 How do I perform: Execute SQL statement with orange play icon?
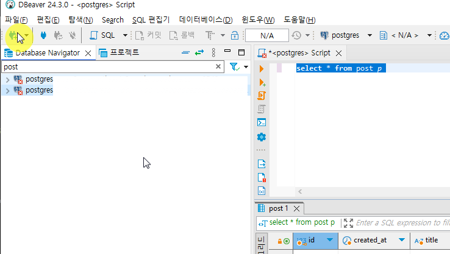click(262, 69)
